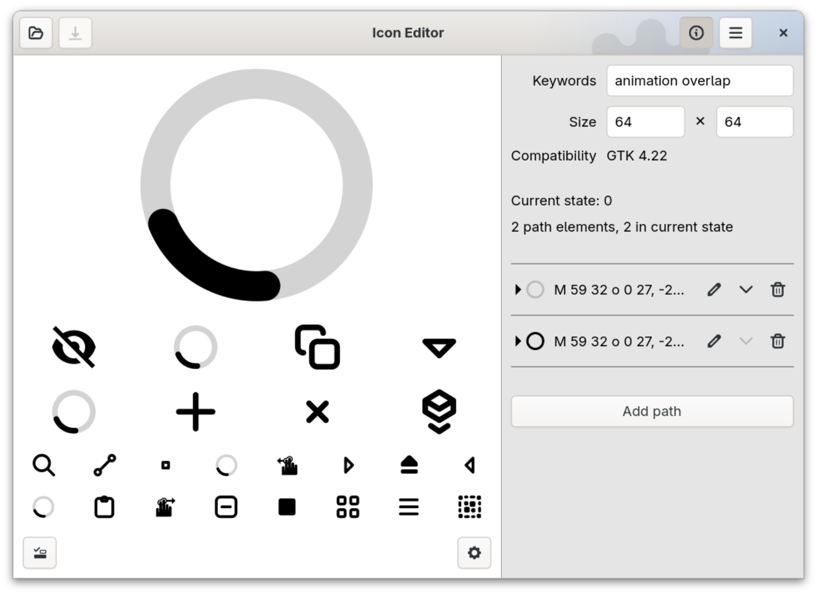Viewport: 816px width, 594px height.
Task: Click inside the Keywords text field
Action: (700, 80)
